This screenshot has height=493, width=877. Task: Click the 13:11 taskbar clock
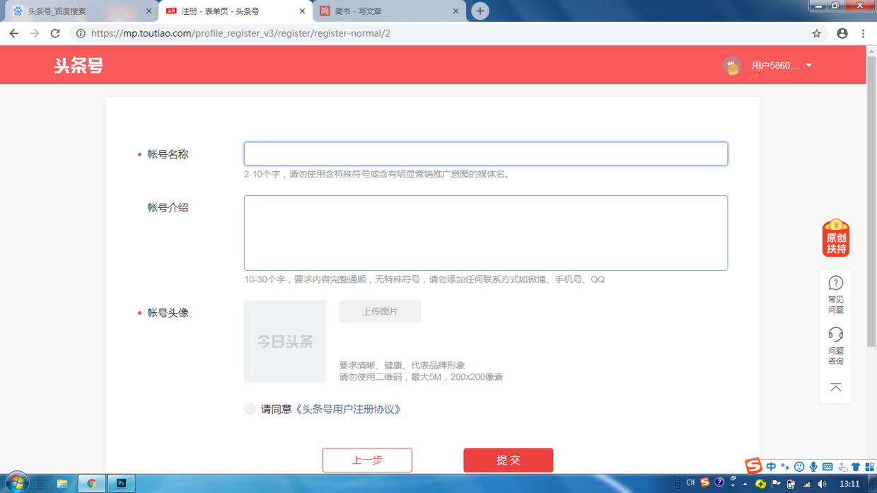coord(849,485)
